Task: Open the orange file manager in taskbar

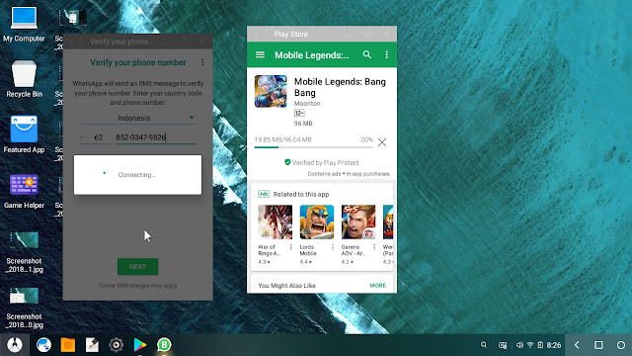Action: coord(68,345)
